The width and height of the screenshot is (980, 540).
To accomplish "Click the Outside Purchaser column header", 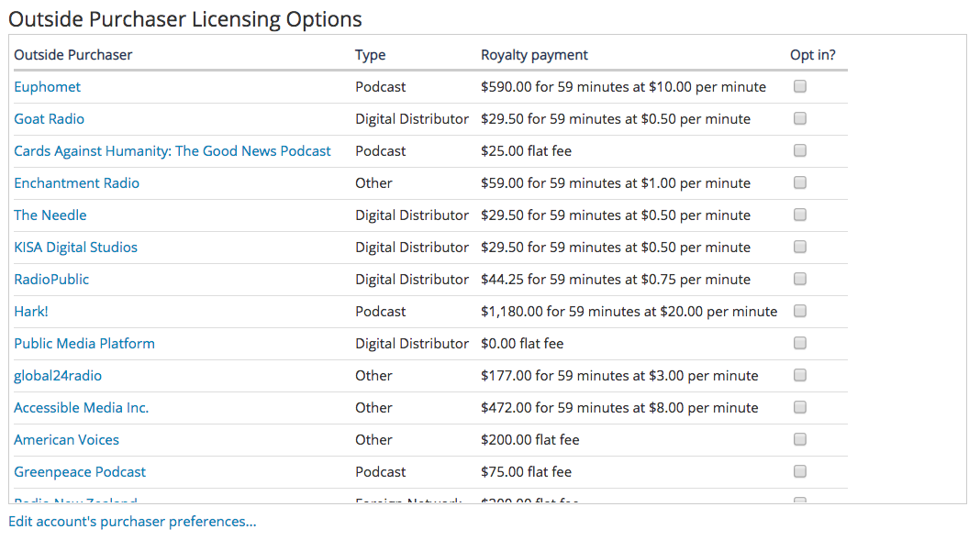I will point(73,55).
